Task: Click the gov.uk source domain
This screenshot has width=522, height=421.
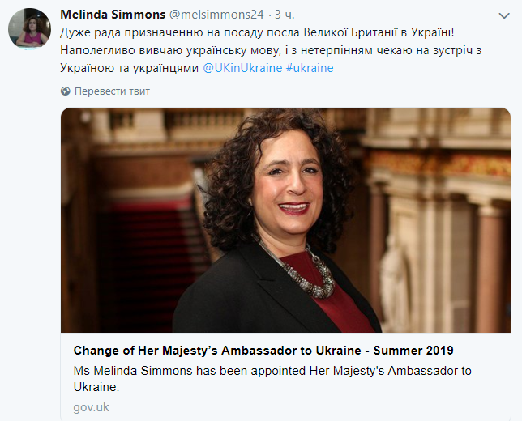Action: click(91, 406)
